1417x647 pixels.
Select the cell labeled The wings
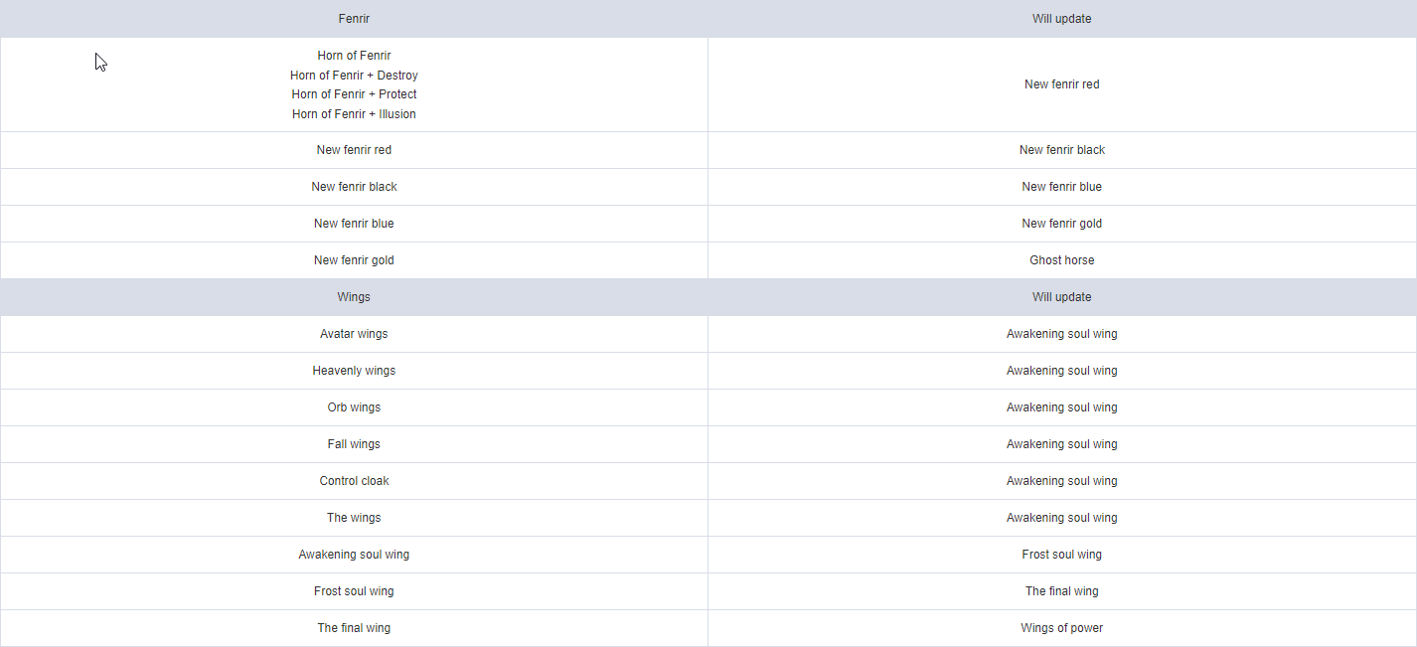(x=354, y=518)
